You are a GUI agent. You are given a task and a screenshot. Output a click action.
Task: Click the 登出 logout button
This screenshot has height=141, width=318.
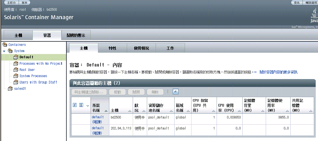click(x=297, y=3)
